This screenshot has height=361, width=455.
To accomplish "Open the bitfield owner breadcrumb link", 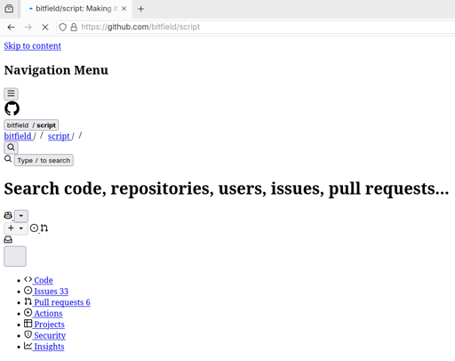I will (x=18, y=136).
